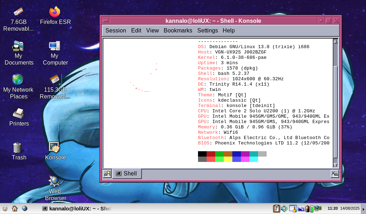Image resolution: width=366 pixels, height=214 pixels.
Task: Click the "Bluetooth: Alps Electric Co." line
Action: coord(263,138)
